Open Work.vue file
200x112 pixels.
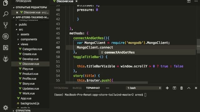click(x=28, y=93)
